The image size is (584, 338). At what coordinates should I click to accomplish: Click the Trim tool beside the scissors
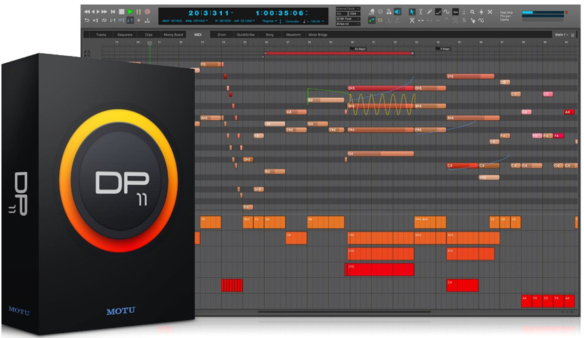[x=421, y=21]
